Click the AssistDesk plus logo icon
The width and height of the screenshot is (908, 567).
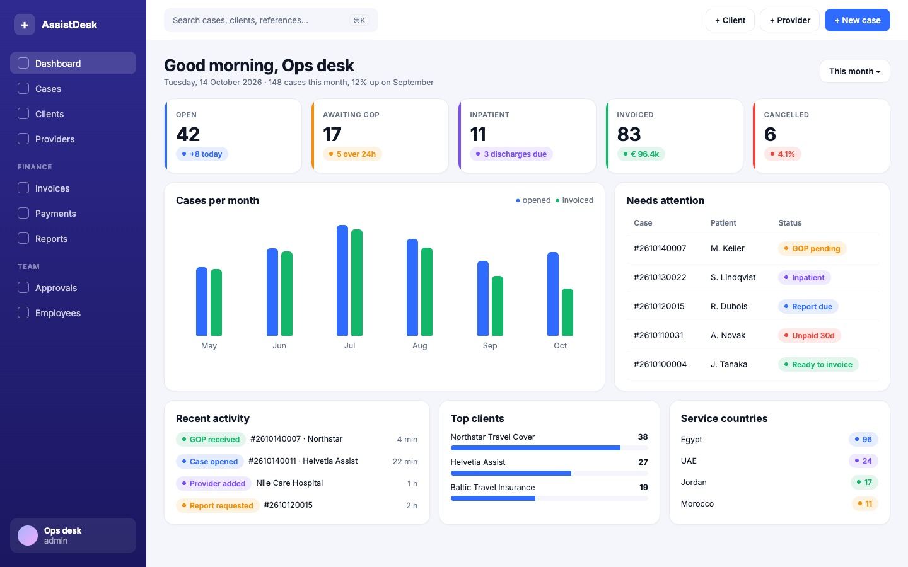pyautogui.click(x=25, y=25)
